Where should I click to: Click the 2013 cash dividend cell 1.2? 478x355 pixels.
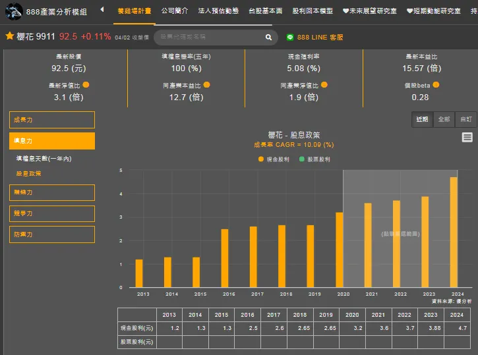point(169,328)
